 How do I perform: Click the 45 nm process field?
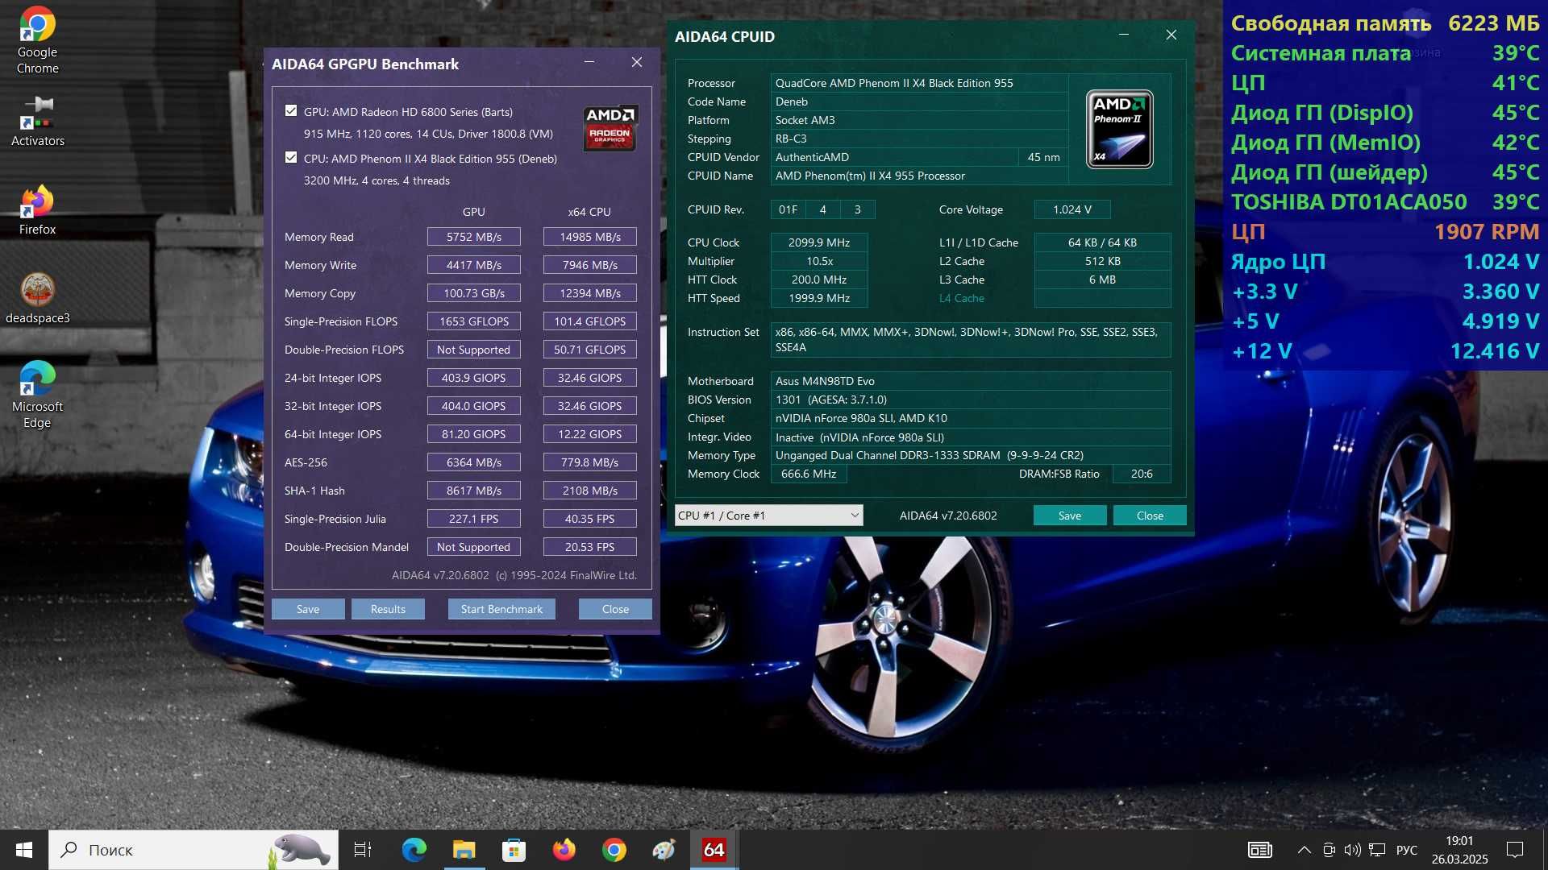1043,157
